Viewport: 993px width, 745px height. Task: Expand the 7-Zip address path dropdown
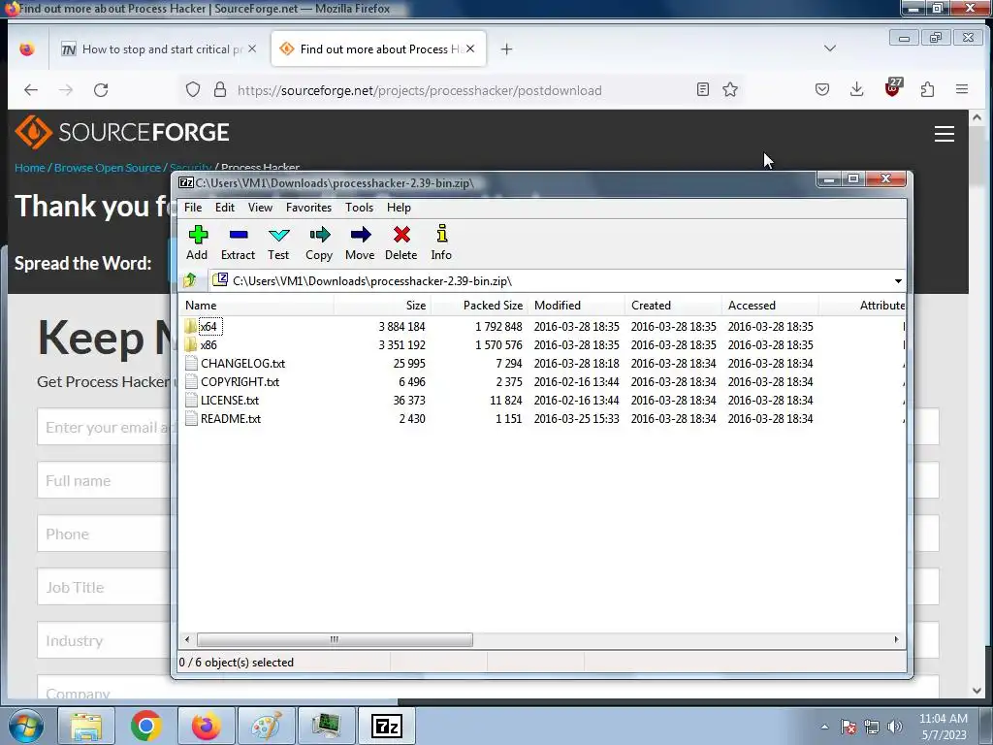pyautogui.click(x=898, y=280)
